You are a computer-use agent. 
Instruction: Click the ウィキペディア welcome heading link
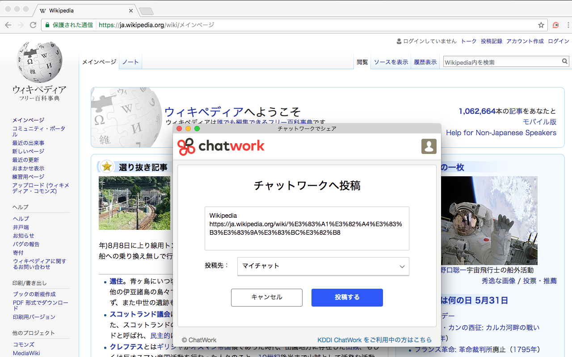(x=204, y=112)
